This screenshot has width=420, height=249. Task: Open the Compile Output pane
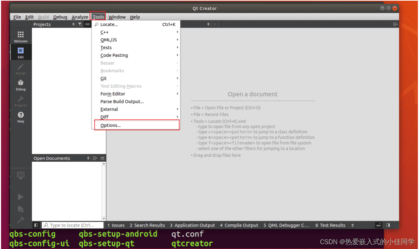[239, 225]
